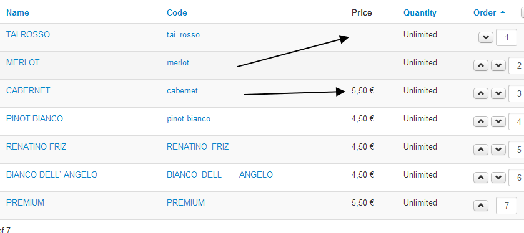The height and width of the screenshot is (233, 524).
Task: Move MERLOT up one position
Action: (x=481, y=65)
